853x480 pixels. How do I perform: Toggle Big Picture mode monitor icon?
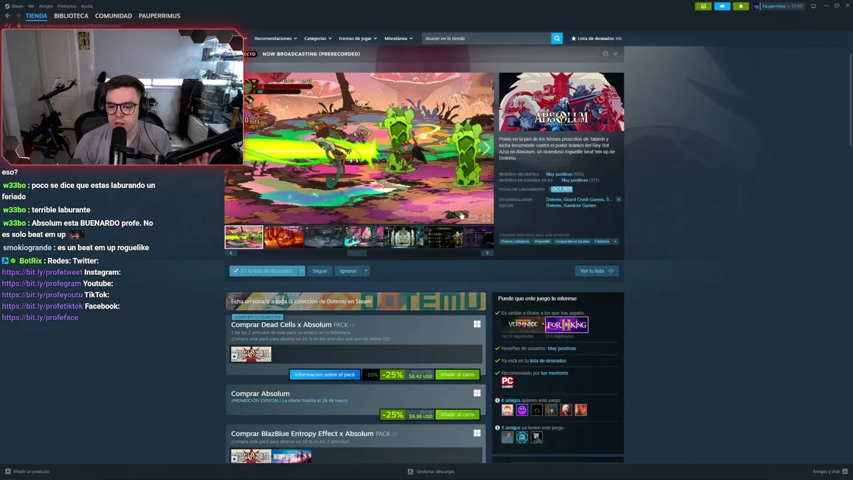point(813,6)
